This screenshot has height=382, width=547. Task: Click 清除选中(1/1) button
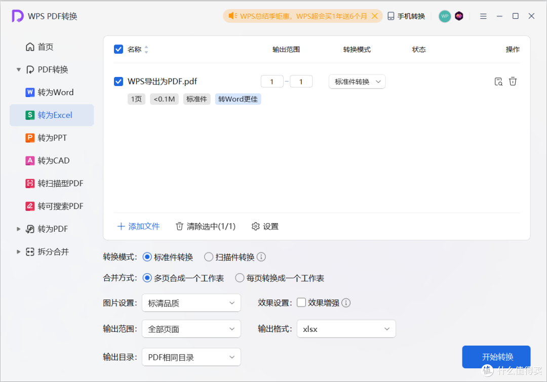[206, 226]
